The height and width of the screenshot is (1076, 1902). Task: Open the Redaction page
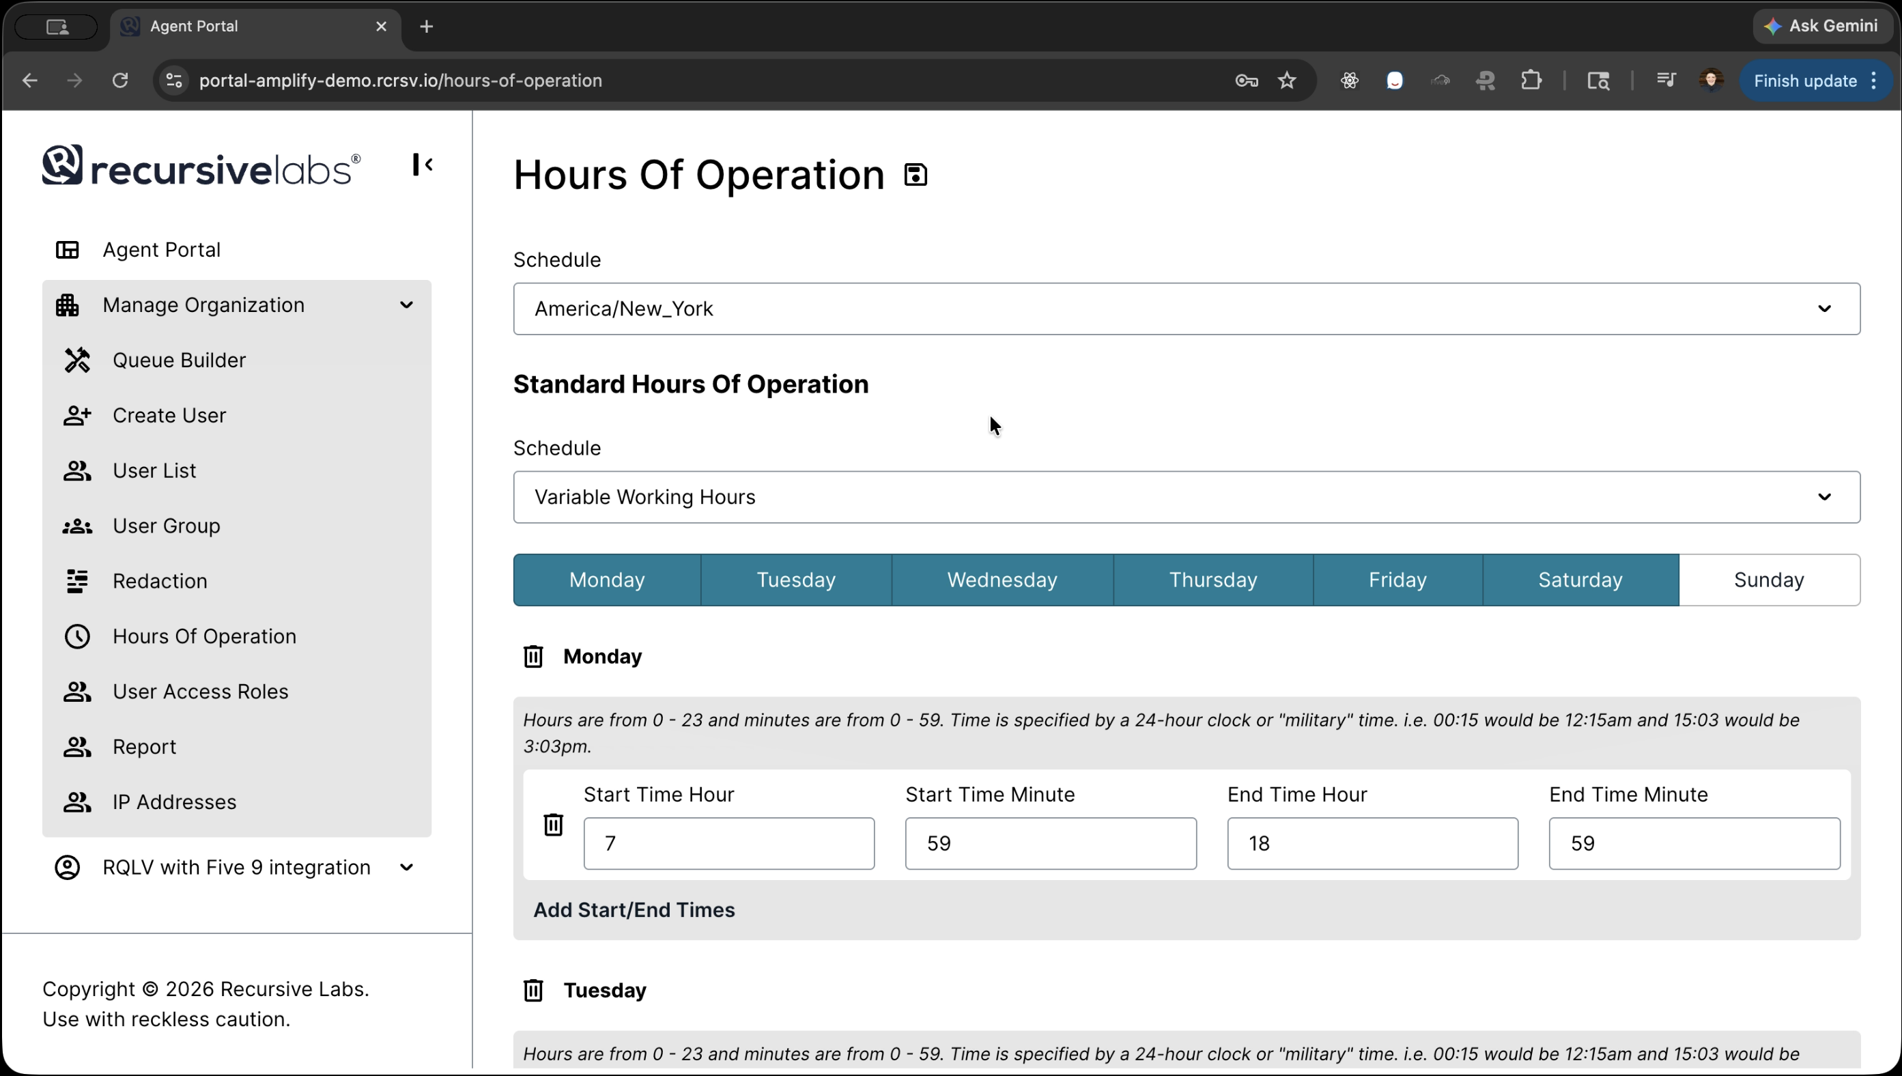[160, 581]
